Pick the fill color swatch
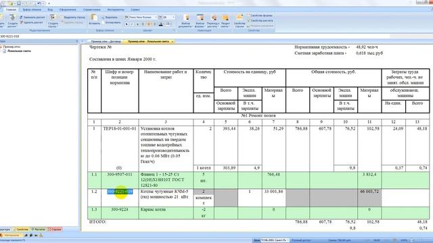The width and height of the screenshot is (433, 243). [168, 24]
